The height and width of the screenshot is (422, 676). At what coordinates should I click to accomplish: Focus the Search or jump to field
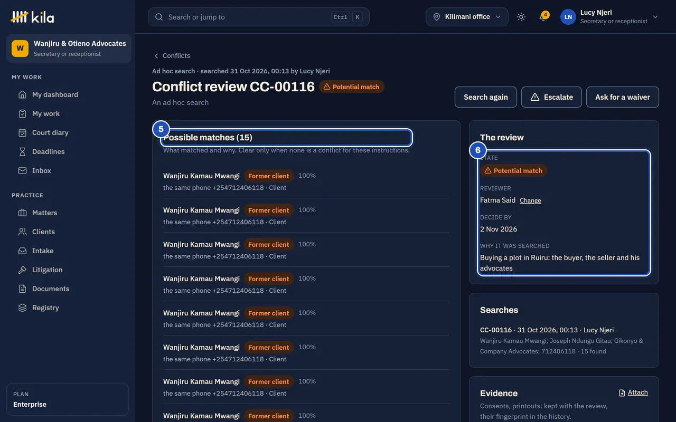pyautogui.click(x=259, y=17)
